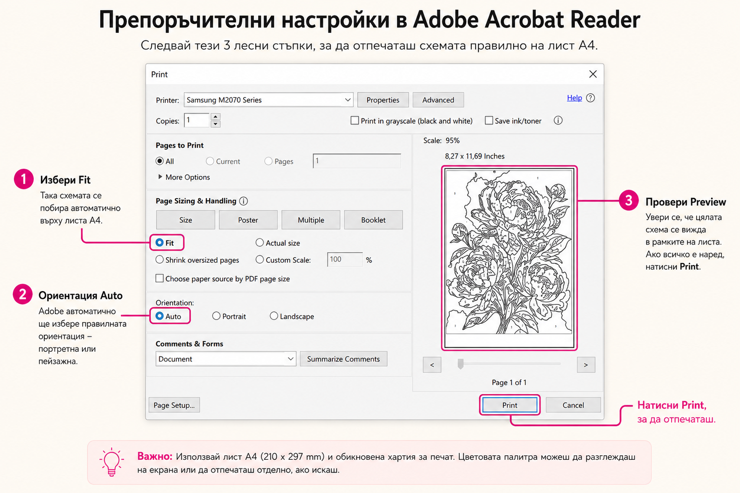Open the Help link
Image resolution: width=740 pixels, height=493 pixels.
574,98
